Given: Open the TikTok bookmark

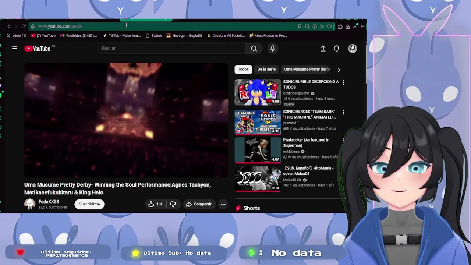Looking at the screenshot, I should [x=121, y=36].
